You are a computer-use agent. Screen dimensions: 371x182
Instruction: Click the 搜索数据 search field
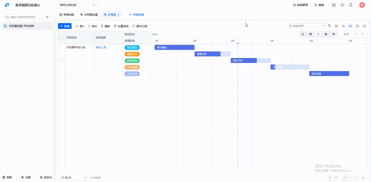306,26
